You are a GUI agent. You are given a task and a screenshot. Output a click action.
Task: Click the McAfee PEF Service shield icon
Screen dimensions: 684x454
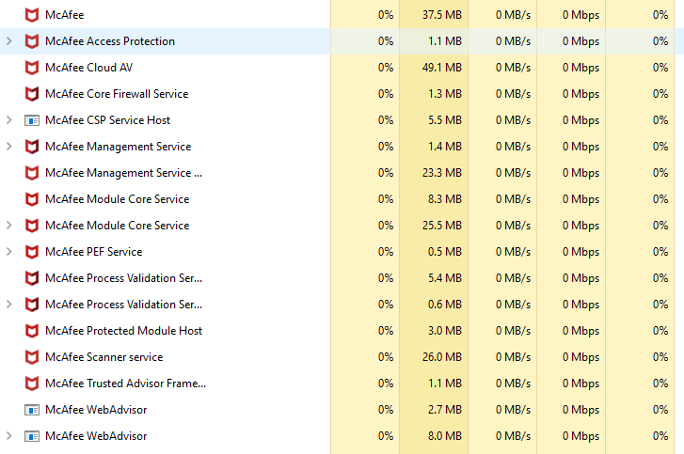click(x=32, y=252)
